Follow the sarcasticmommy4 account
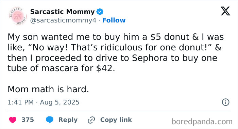238x129 pixels. point(114,20)
